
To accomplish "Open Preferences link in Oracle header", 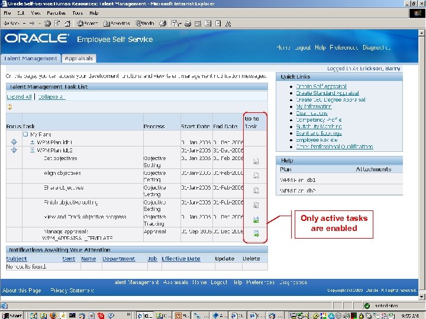I will [x=344, y=47].
